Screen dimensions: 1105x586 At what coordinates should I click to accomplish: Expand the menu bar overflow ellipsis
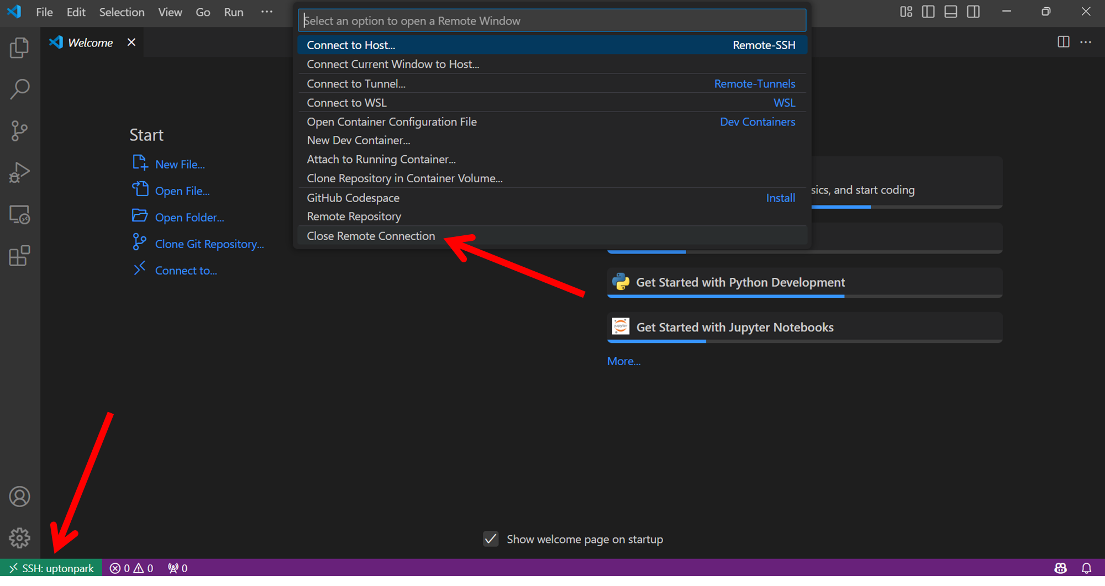pos(267,12)
